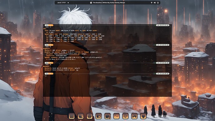Click the "Intel Ethernet I225-V" device line
This screenshot has height=121, width=215.
(x=62, y=70)
